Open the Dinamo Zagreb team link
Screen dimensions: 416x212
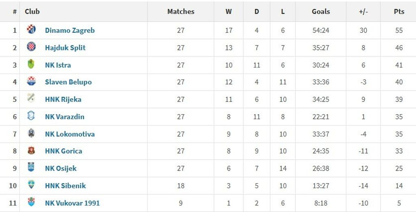click(70, 30)
